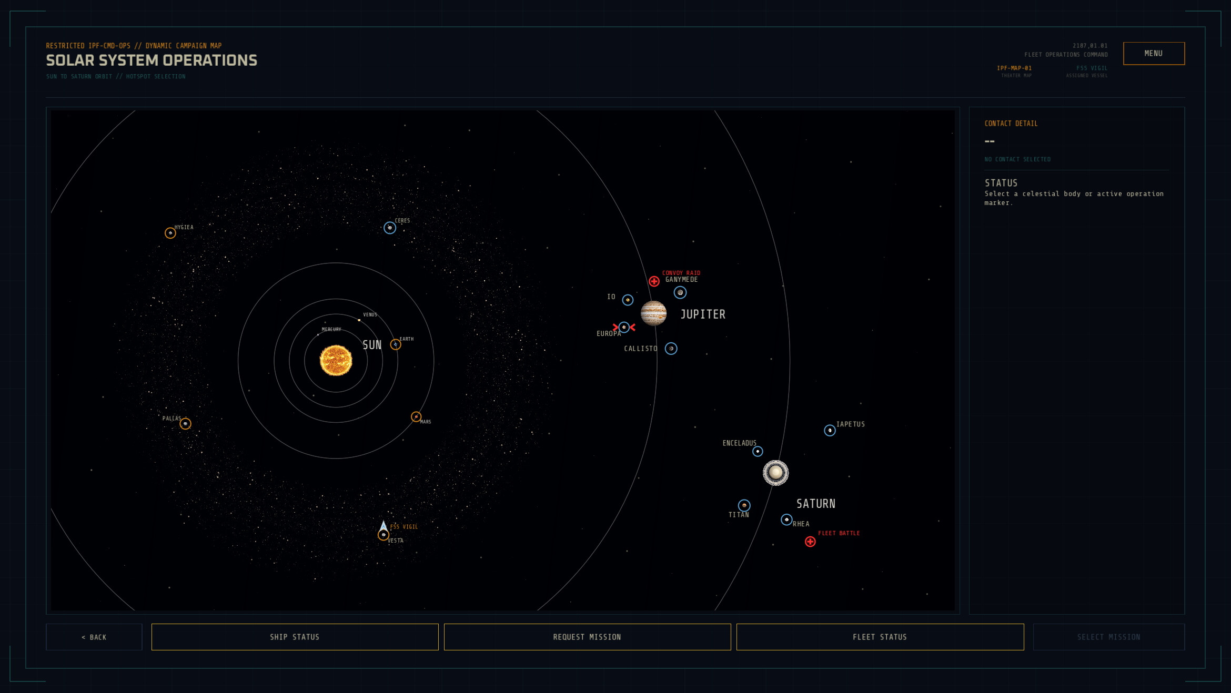Viewport: 1231px width, 693px height.
Task: Select the Io moon marker
Action: point(628,300)
